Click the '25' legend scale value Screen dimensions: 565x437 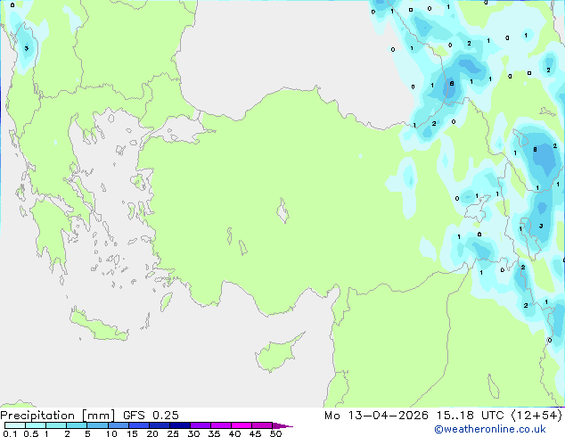173,433
